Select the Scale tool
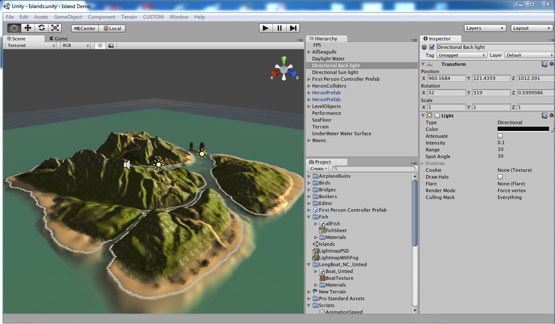This screenshot has height=324, width=555. click(x=55, y=28)
